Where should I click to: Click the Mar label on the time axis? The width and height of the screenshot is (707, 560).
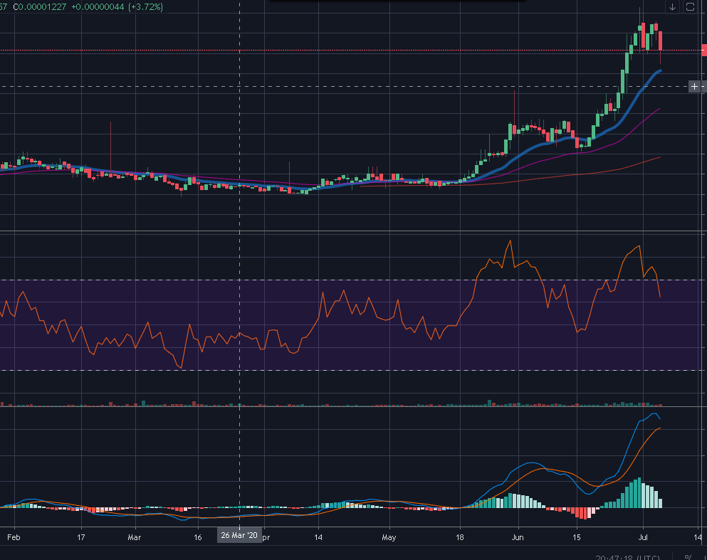[x=135, y=537]
